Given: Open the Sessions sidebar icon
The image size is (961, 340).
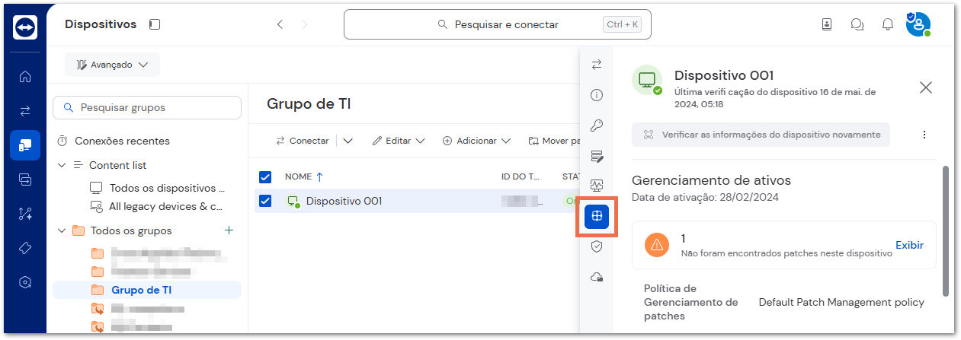Looking at the screenshot, I should (x=25, y=180).
